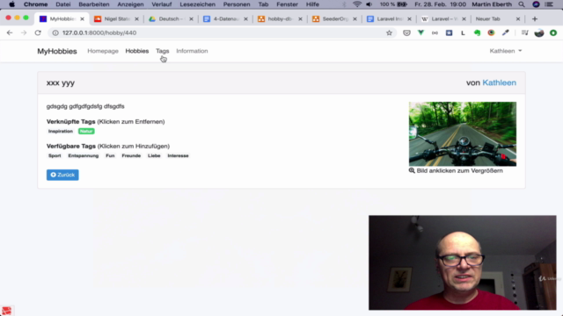This screenshot has height=316, width=563.
Task: Open the notification center list icon
Action: (x=549, y=4)
